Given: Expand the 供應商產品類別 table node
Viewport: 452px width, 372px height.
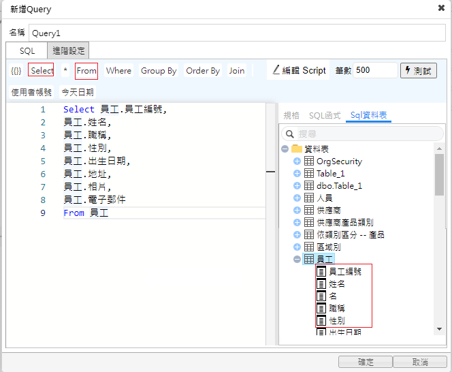Looking at the screenshot, I should [297, 223].
